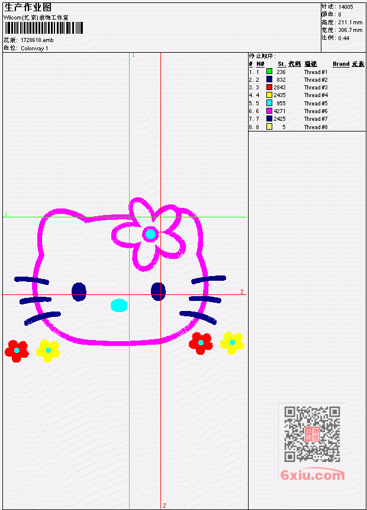Click stitch count 955 in thread list
Viewport: 367px width, 510px height.
[281, 104]
